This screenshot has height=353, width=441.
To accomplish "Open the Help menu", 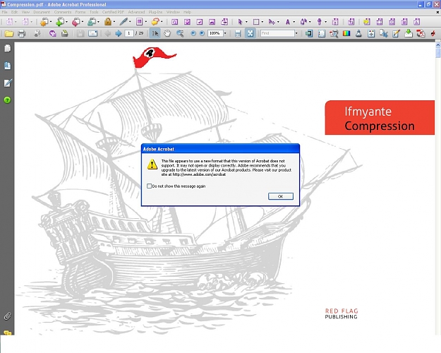I will [x=187, y=12].
